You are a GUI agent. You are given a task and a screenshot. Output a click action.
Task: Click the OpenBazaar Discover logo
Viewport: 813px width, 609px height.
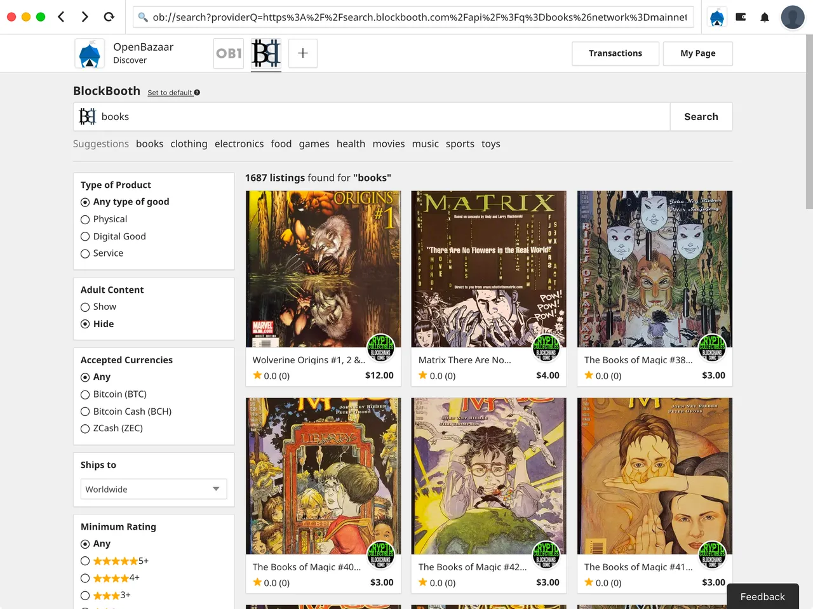[90, 53]
